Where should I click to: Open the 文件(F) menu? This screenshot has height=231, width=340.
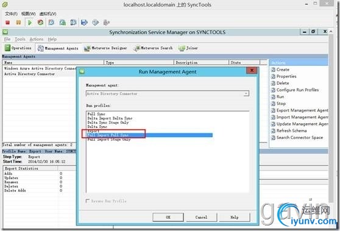tap(12, 14)
